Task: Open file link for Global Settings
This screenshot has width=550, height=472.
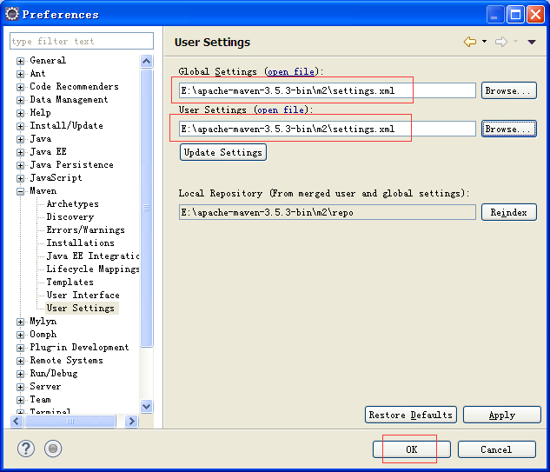Action: click(291, 71)
